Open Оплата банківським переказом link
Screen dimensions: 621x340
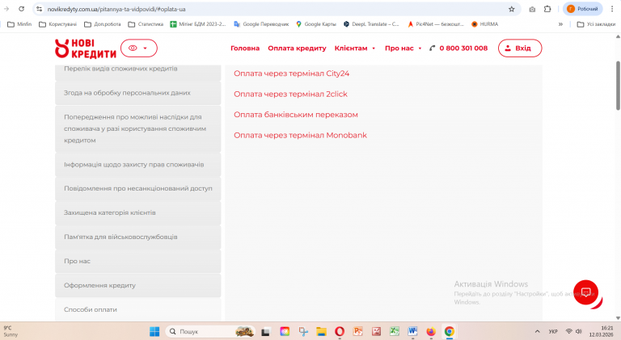296,115
